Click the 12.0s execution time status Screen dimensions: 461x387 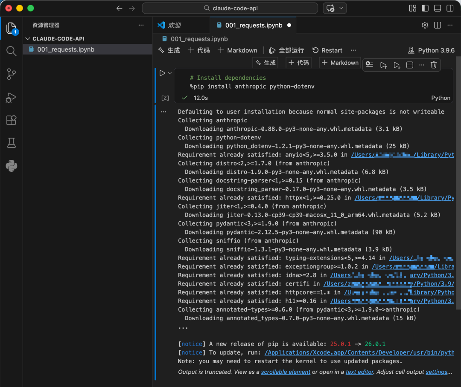[201, 98]
